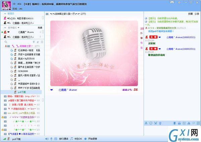Click the scissors screenshot tool
This screenshot has width=201, height=142.
coord(156,123)
